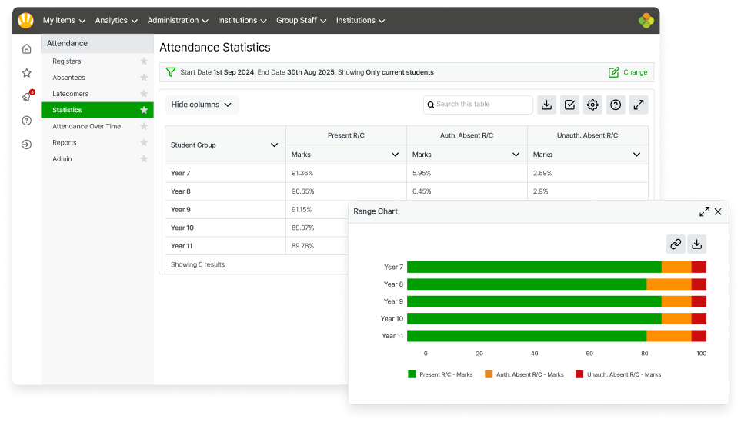Download the Range Chart image
The height and width of the screenshot is (422, 741).
point(696,244)
